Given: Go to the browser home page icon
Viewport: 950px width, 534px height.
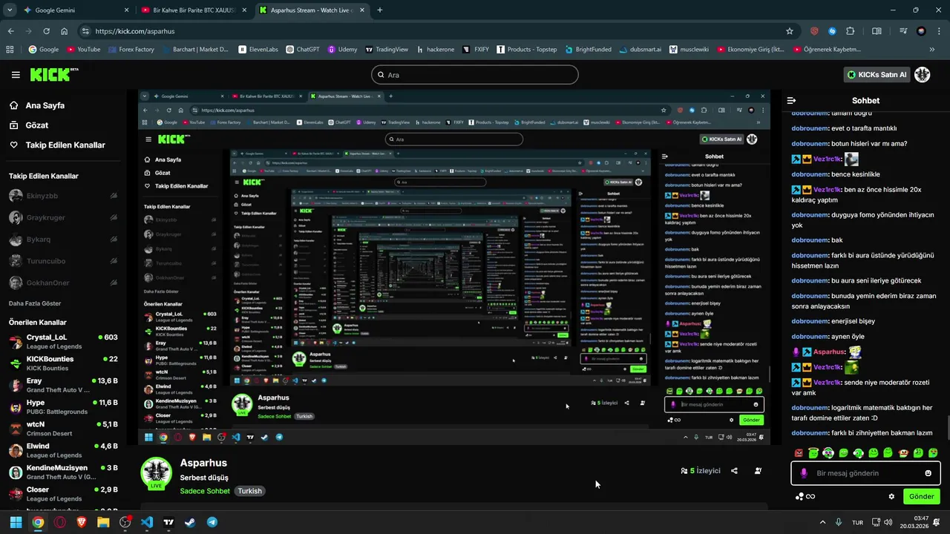Looking at the screenshot, I should pyautogui.click(x=65, y=31).
